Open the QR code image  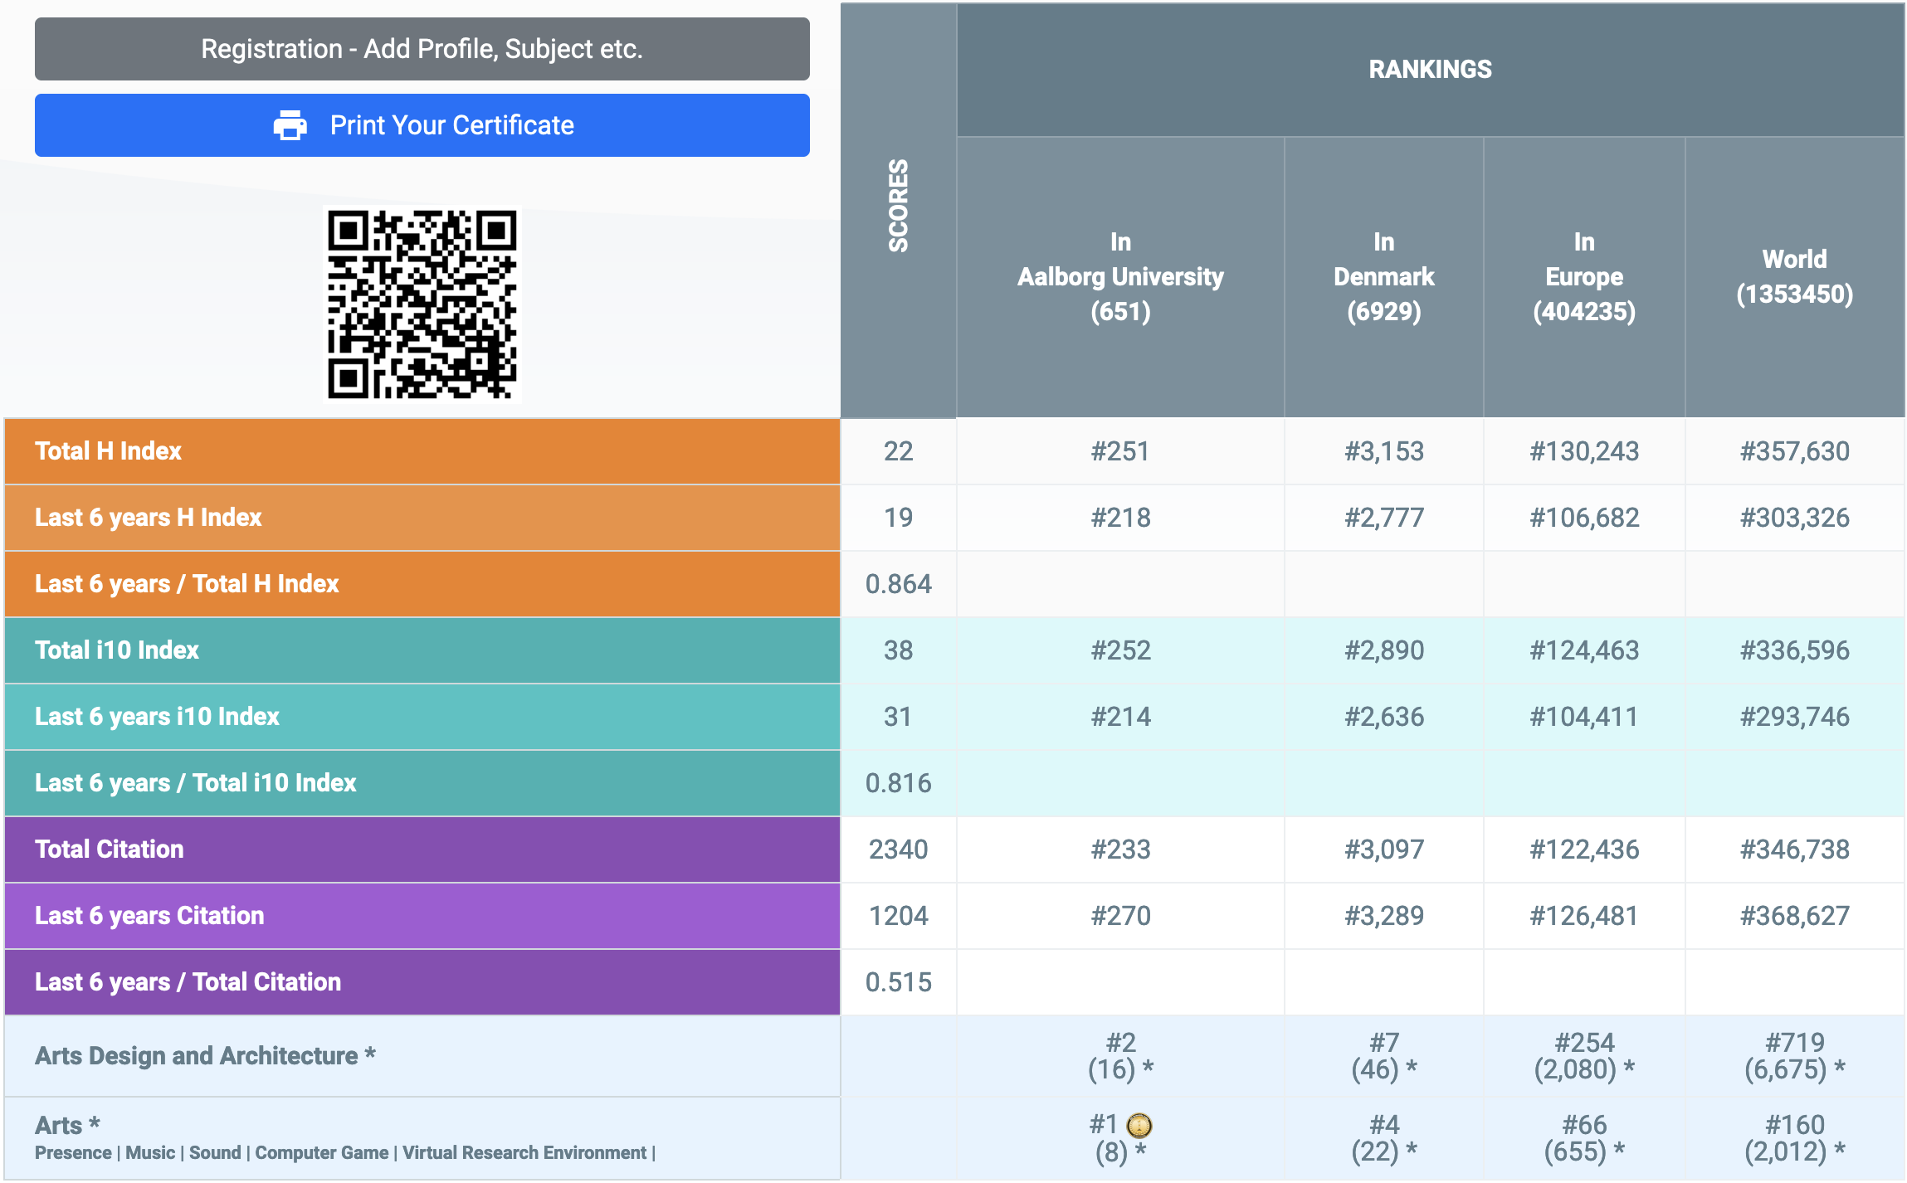coord(422,304)
